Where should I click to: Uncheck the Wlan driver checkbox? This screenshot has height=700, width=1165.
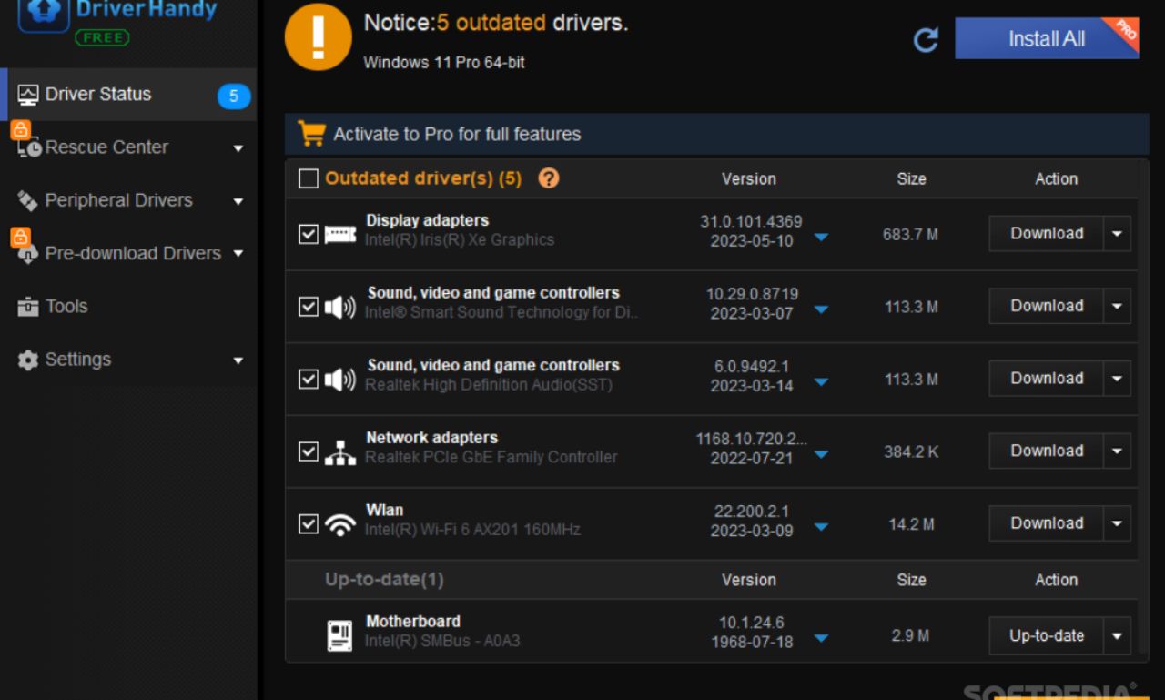click(309, 524)
